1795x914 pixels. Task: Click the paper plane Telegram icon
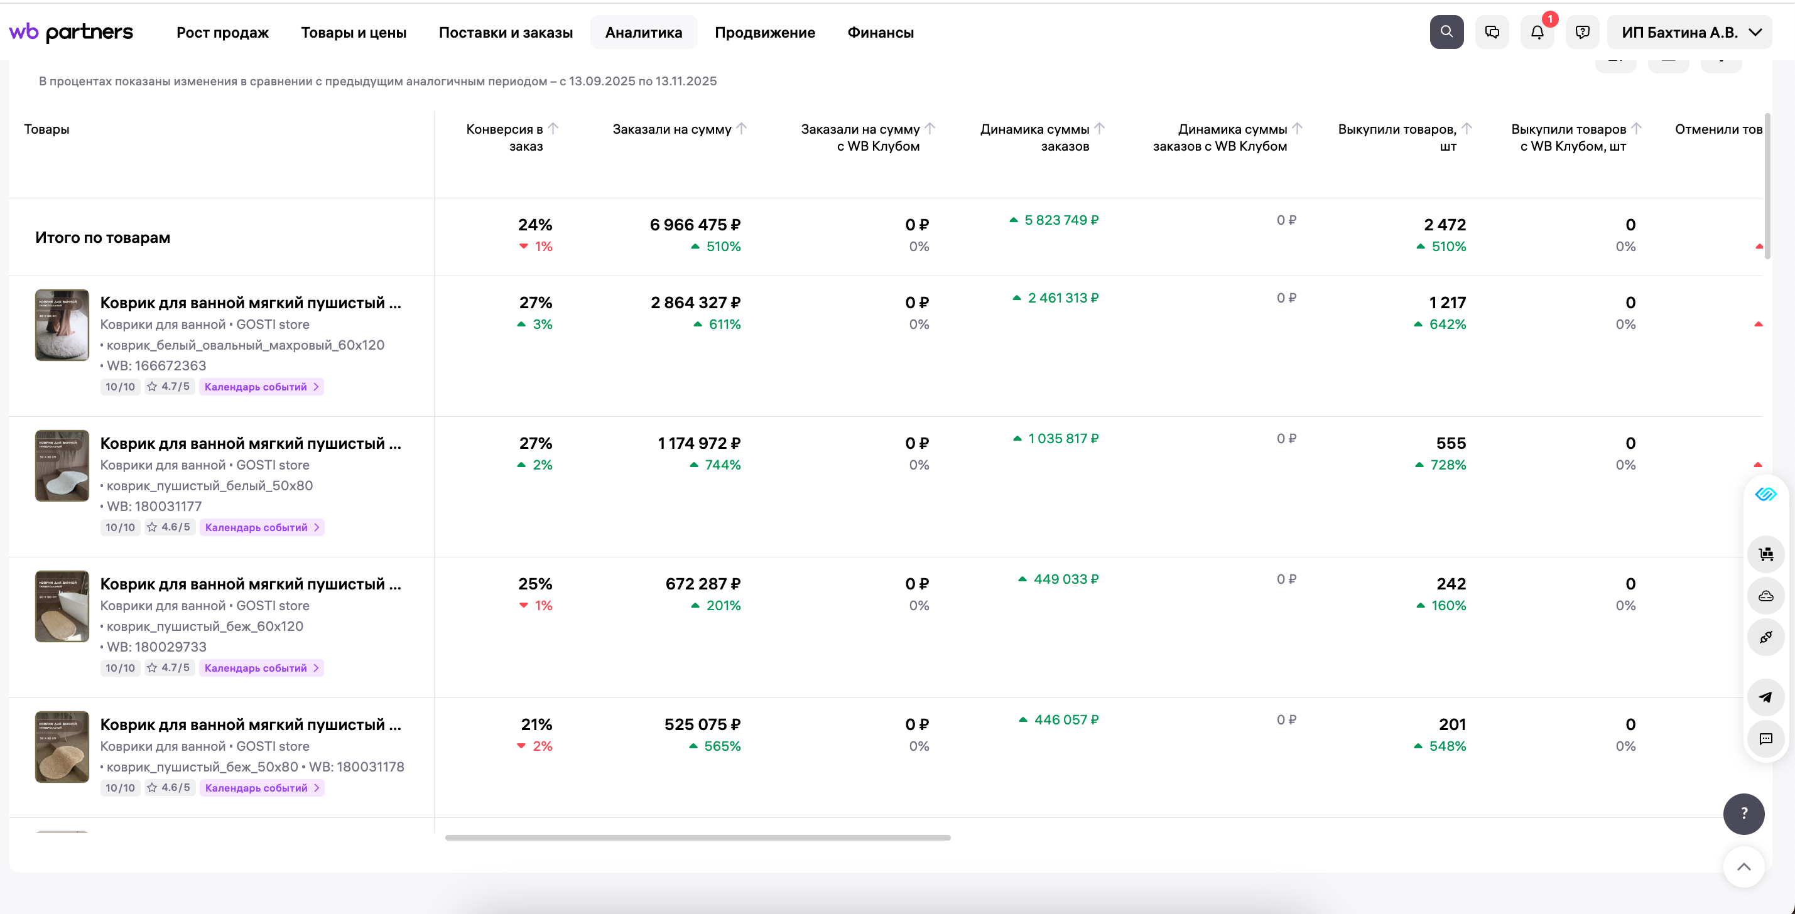click(1765, 697)
